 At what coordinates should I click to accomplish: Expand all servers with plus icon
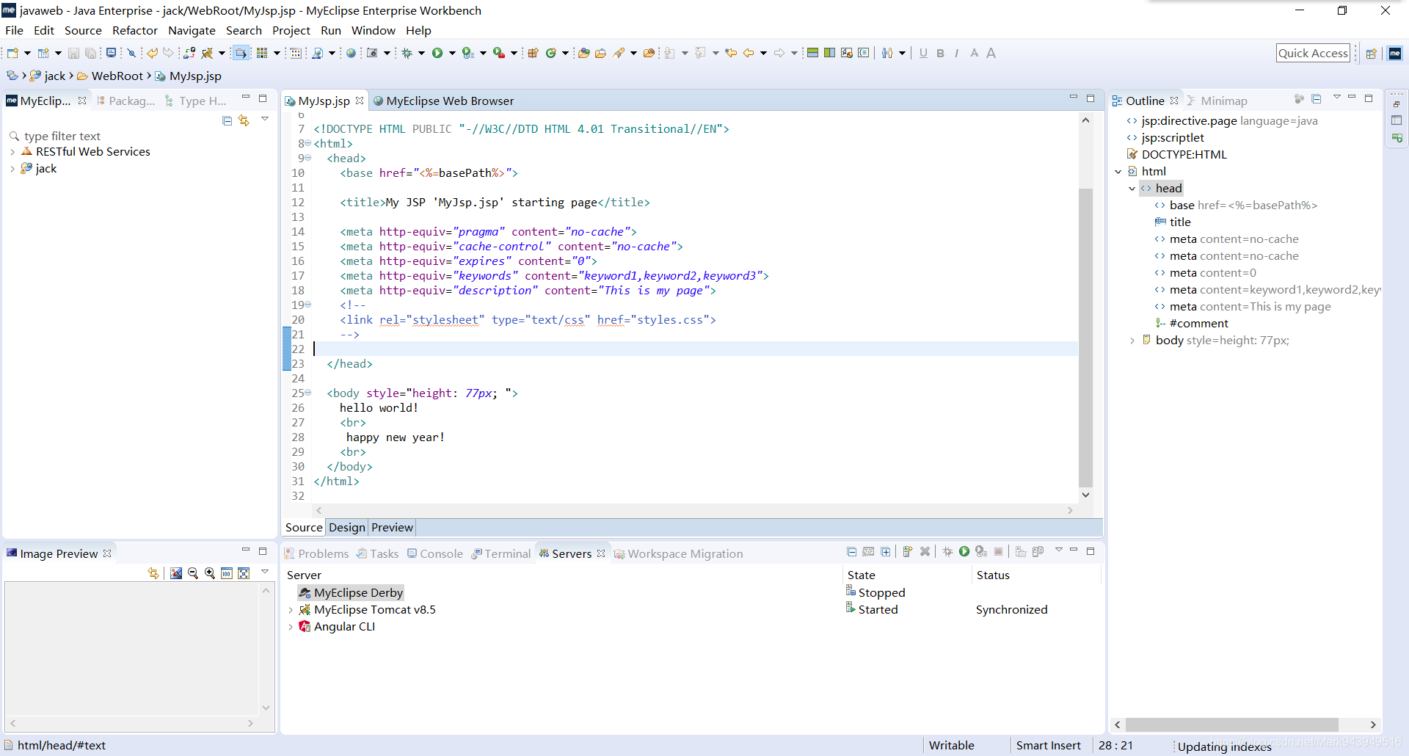click(x=886, y=551)
